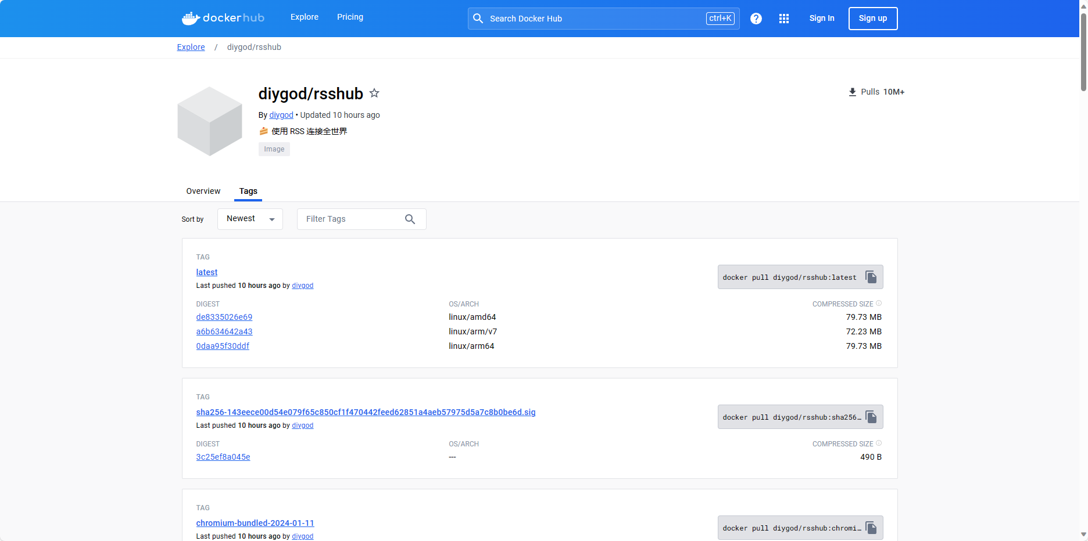Click the linux/arm/v7 architecture entry

473,331
